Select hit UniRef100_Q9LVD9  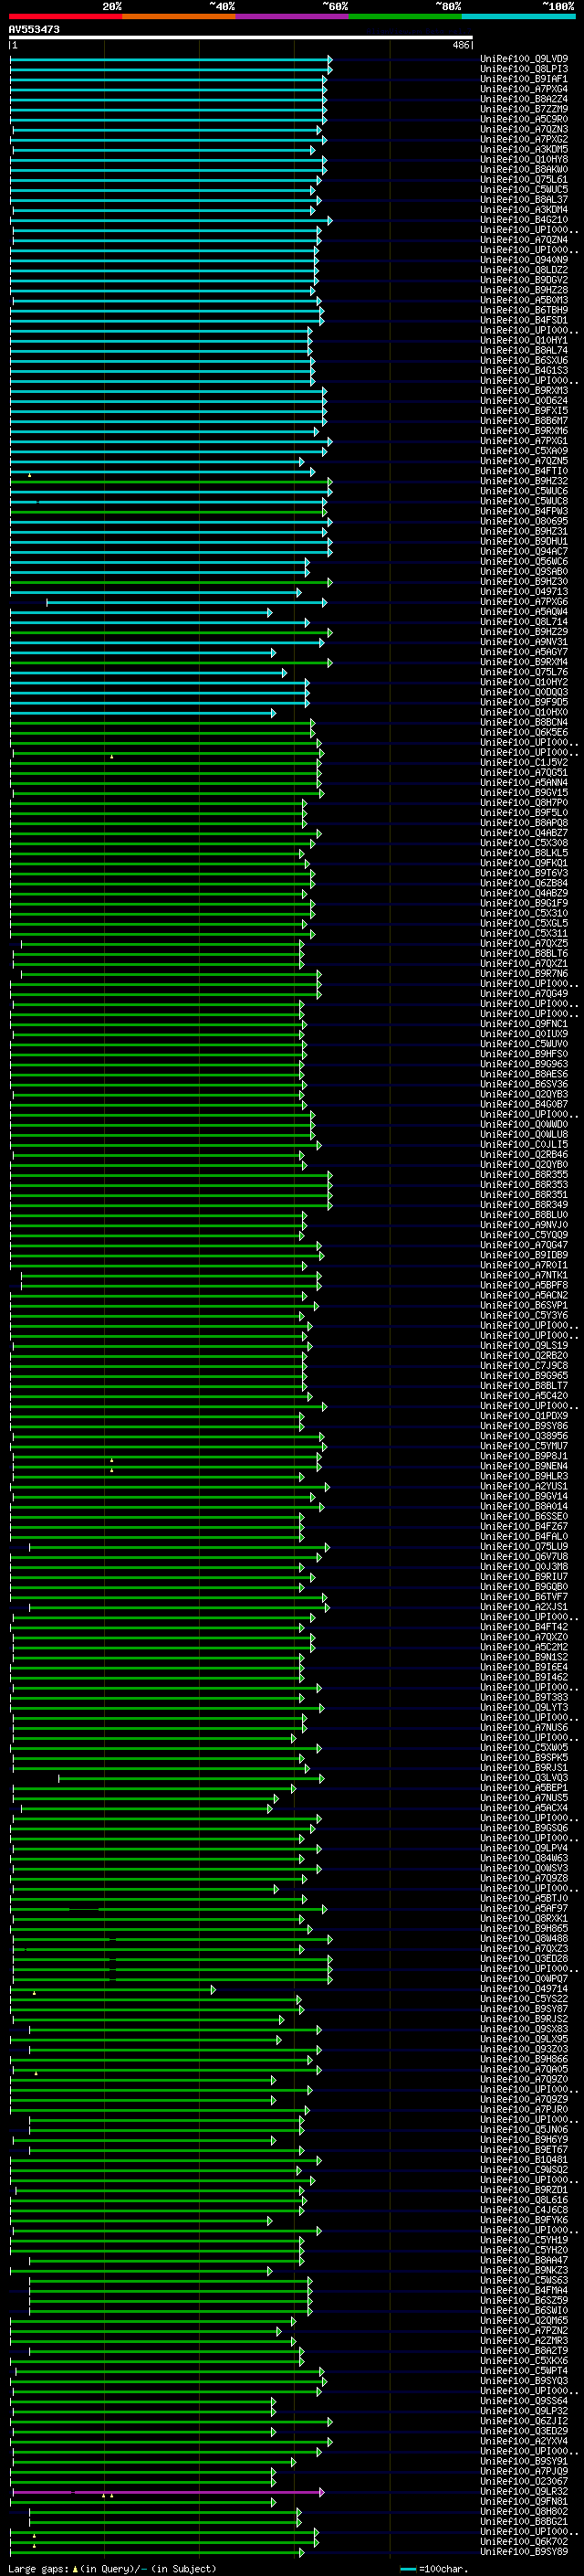click(x=524, y=59)
